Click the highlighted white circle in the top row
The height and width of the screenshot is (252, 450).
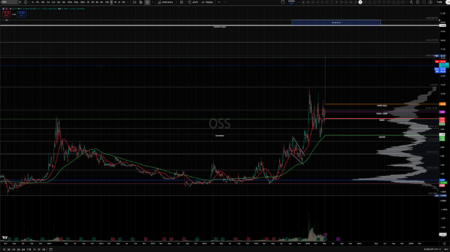[x=360, y=2]
